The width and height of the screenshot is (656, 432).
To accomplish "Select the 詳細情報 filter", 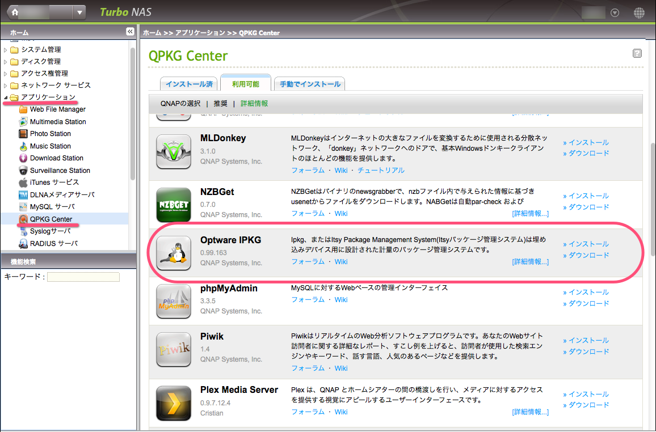I will point(254,104).
